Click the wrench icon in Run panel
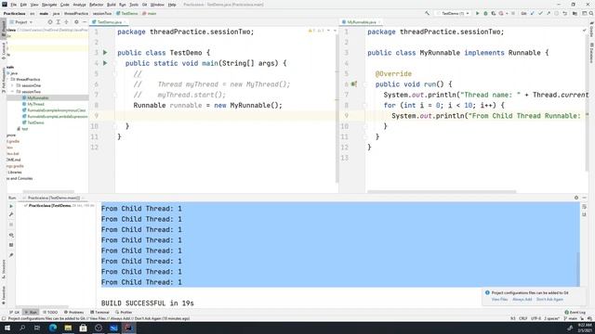The width and height of the screenshot is (595, 334). 11,214
